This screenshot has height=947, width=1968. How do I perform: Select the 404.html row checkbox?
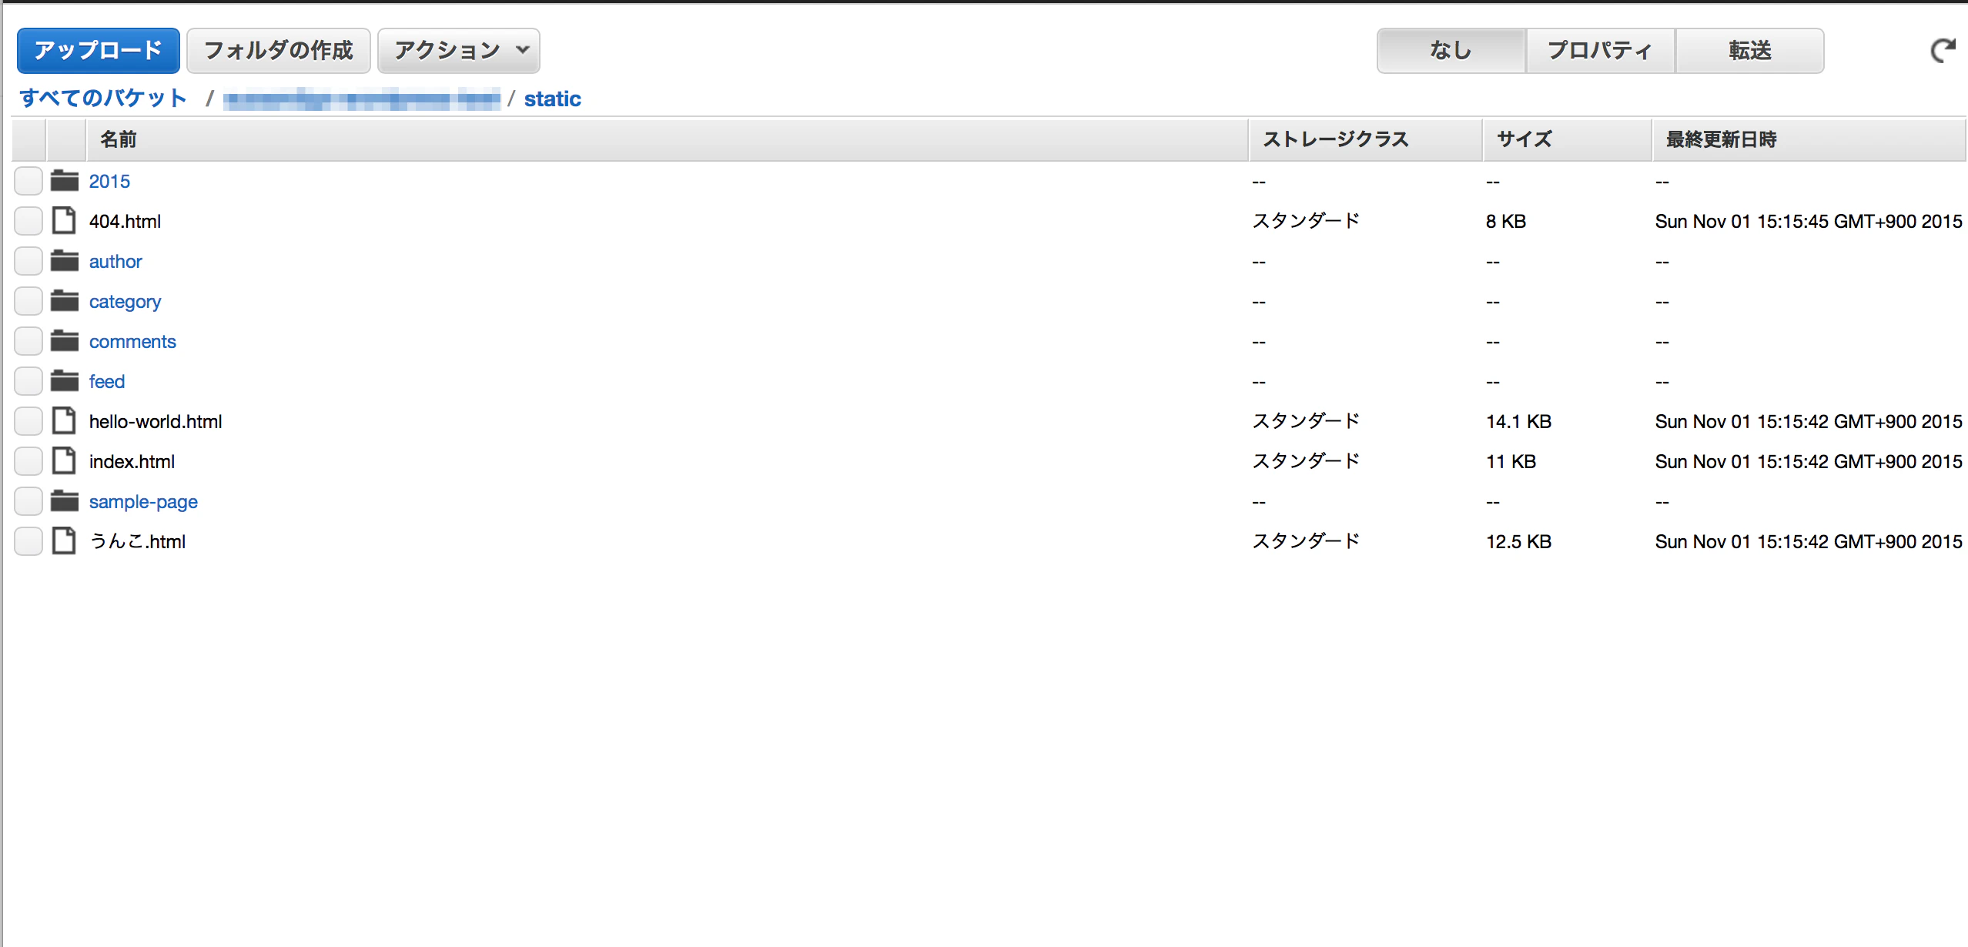(28, 221)
